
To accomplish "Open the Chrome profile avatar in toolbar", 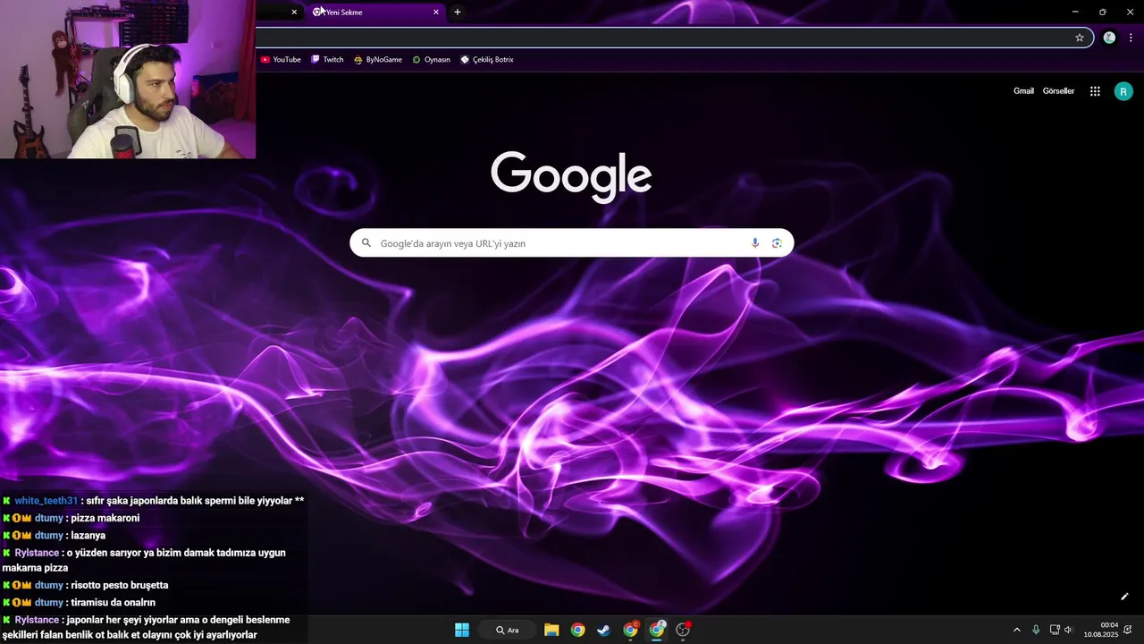I will tap(1109, 38).
